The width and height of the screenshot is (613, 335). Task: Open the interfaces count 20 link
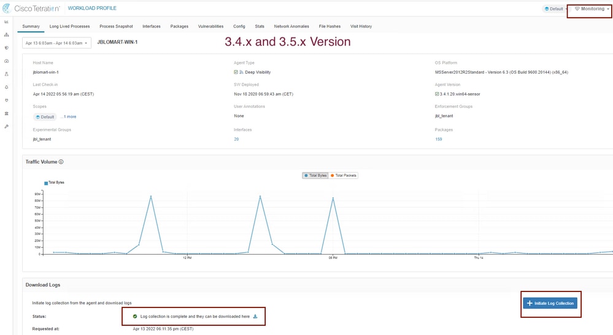[236, 139]
